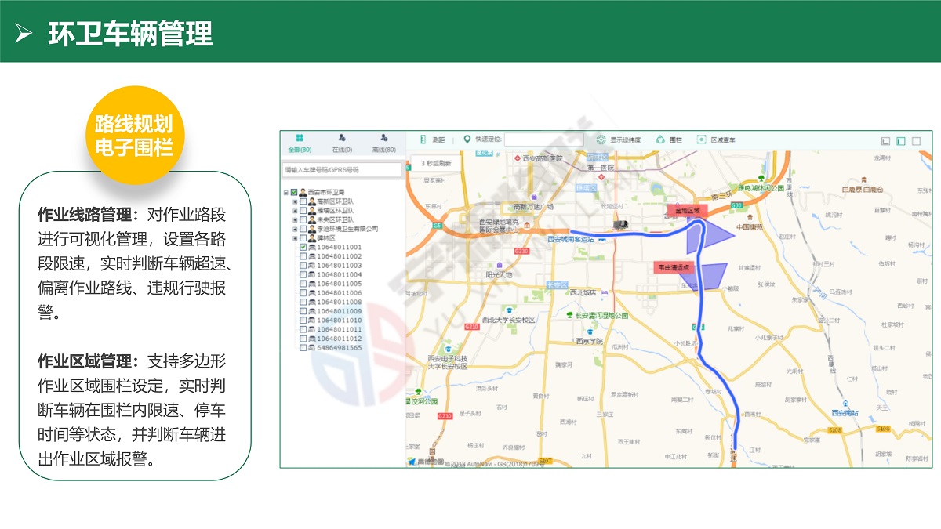This screenshot has width=941, height=529.
Task: Expand the 高新区环卫队 node
Action: click(x=294, y=201)
